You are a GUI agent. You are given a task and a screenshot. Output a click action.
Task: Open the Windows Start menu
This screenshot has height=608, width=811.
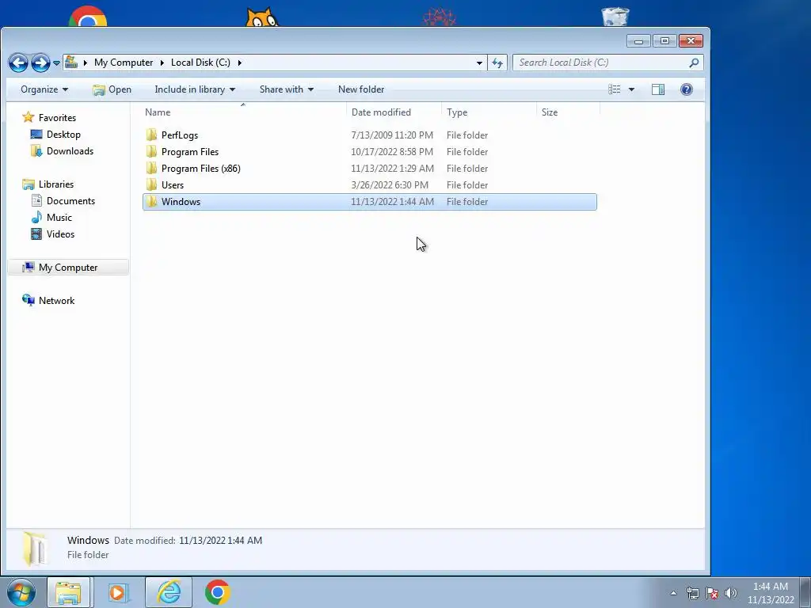tap(21, 592)
